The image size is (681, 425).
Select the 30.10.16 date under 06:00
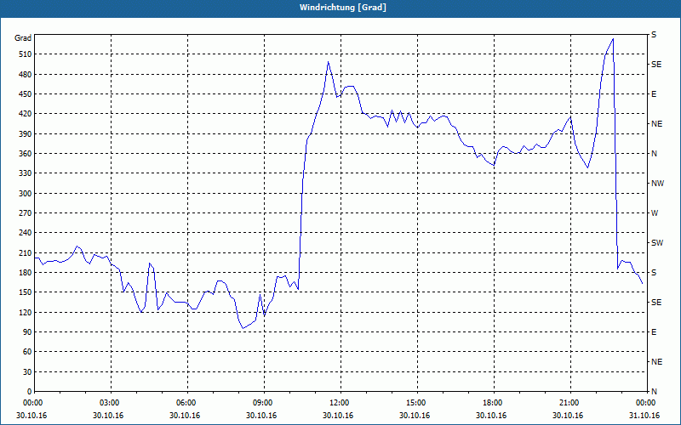pyautogui.click(x=185, y=416)
